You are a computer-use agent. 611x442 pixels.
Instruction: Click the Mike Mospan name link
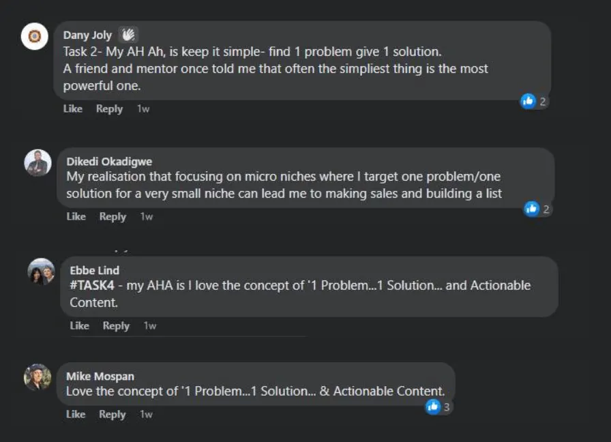pos(100,376)
